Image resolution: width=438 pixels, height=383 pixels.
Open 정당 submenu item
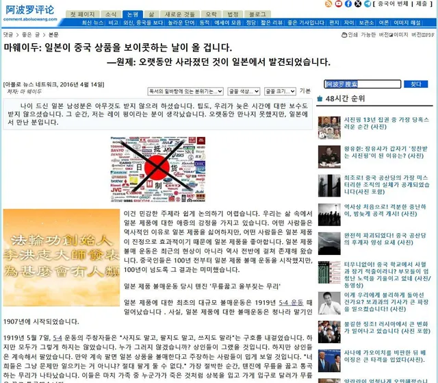pos(251,23)
